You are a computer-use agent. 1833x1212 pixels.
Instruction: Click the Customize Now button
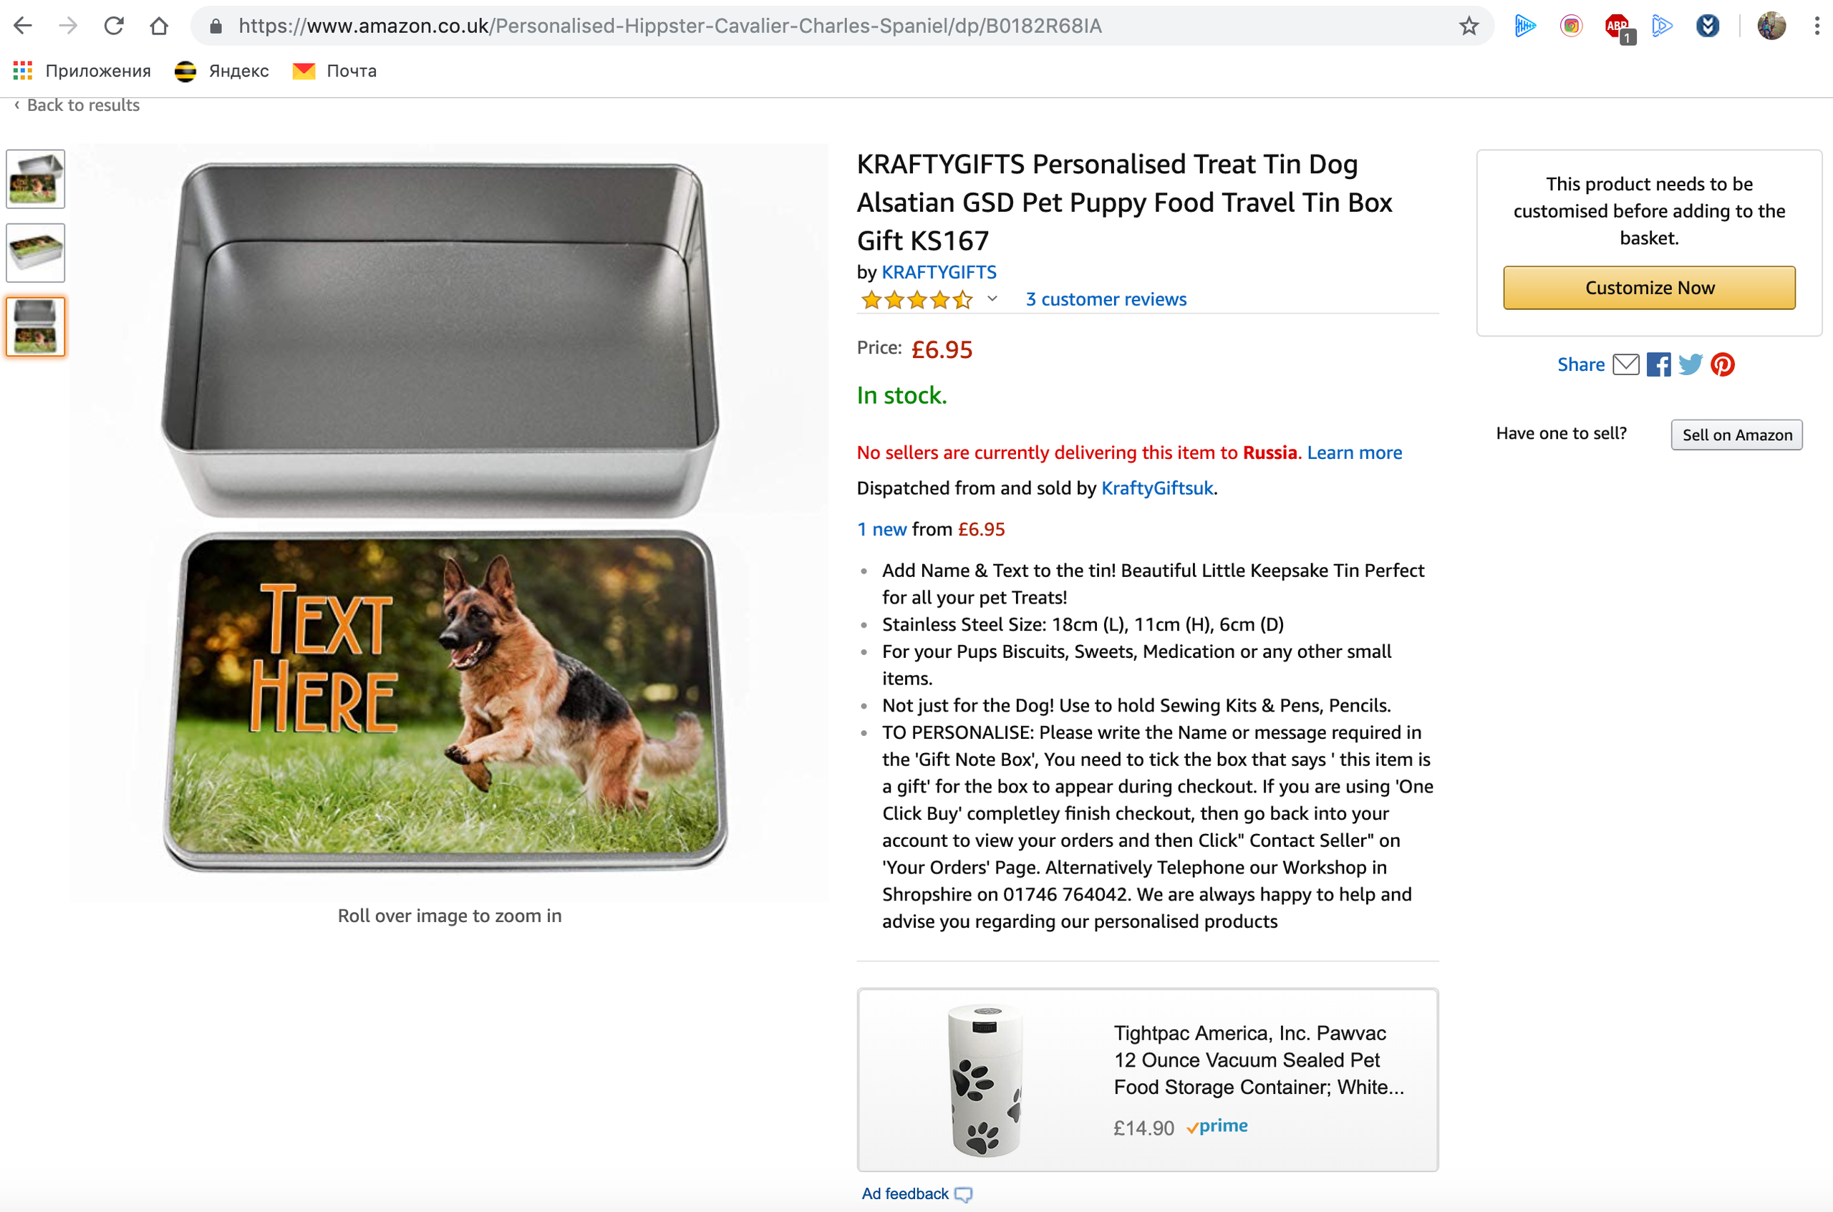tap(1649, 288)
